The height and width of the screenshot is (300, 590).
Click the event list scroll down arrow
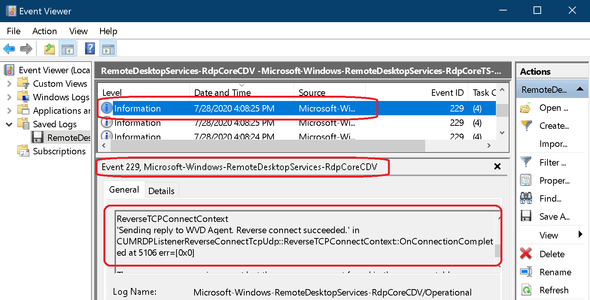click(502, 133)
